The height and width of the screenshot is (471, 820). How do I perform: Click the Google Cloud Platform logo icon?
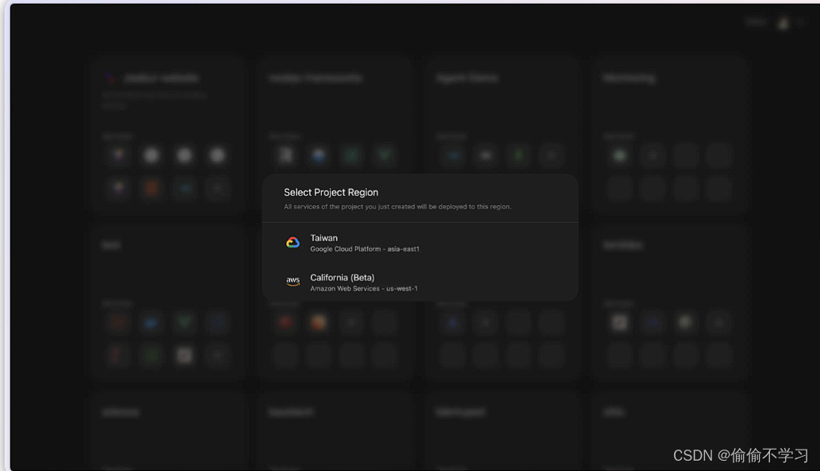[x=293, y=243]
